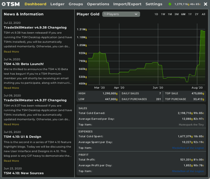Select the 2Y graph time range
The image size is (210, 179).
click(x=196, y=14)
